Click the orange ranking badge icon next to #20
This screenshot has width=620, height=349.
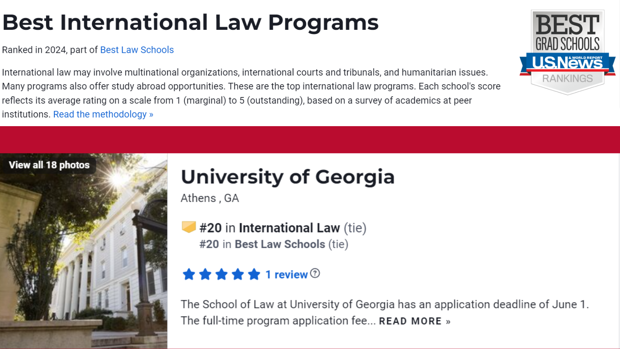(189, 227)
